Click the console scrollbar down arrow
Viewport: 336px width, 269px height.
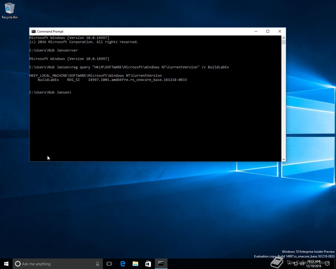coord(283,159)
